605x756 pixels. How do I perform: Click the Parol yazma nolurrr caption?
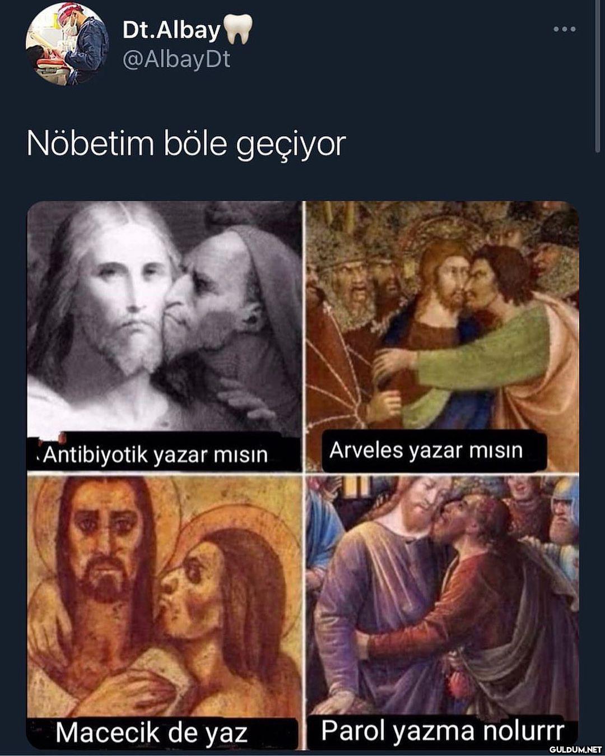443,730
